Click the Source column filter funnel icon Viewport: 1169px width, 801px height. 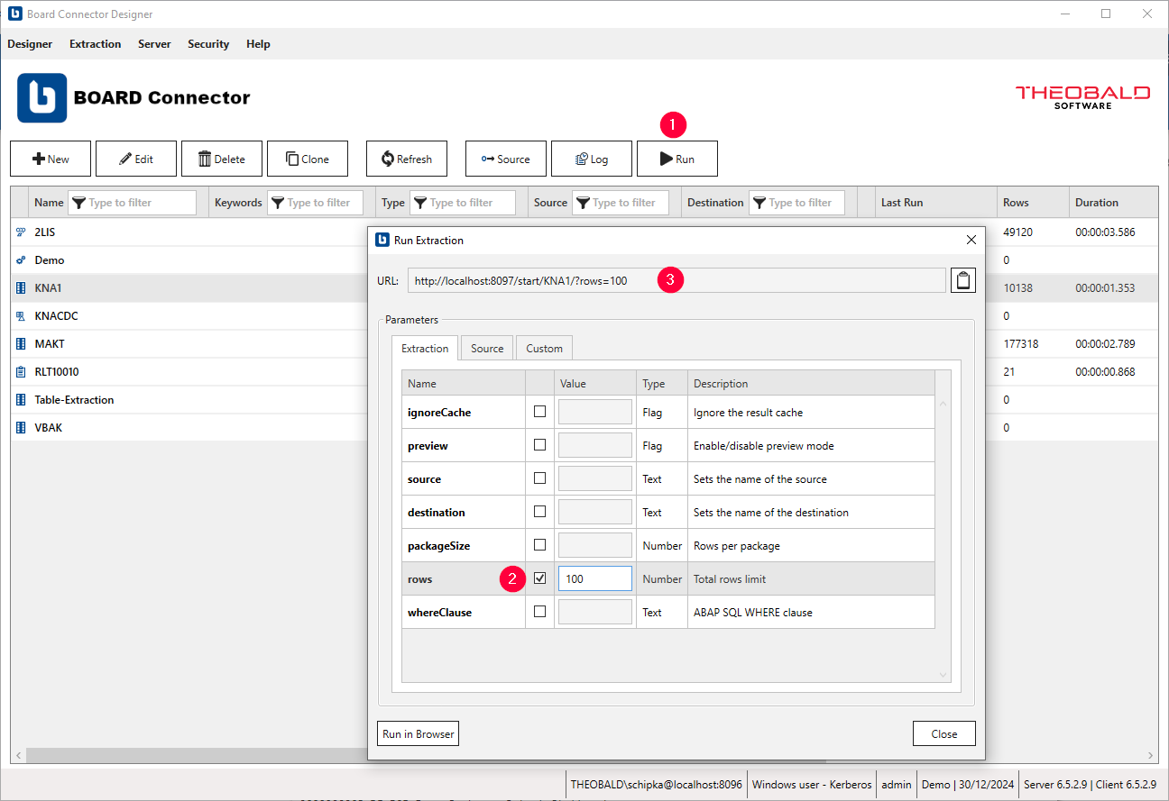[x=582, y=203]
